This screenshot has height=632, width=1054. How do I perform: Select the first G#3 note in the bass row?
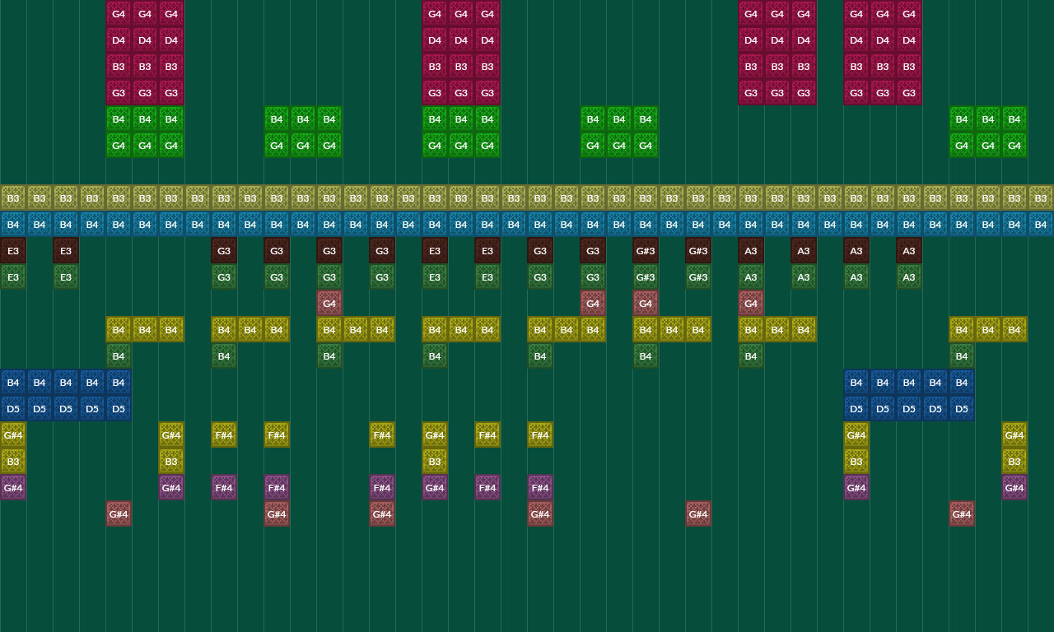pos(645,250)
